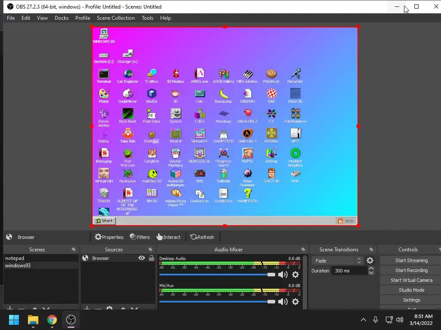Open the Help menu

(x=165, y=18)
